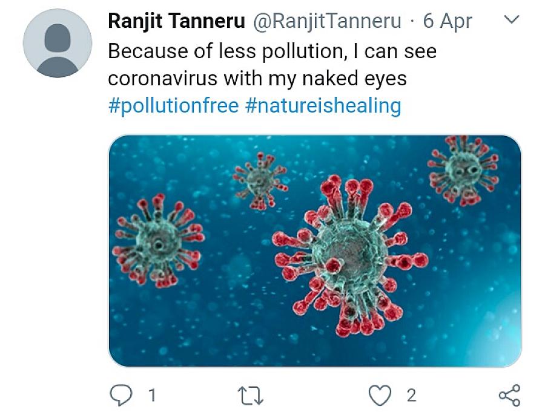This screenshot has width=545, height=415.
Task: Click the virus particle at the image's right corner
Action: 463,170
